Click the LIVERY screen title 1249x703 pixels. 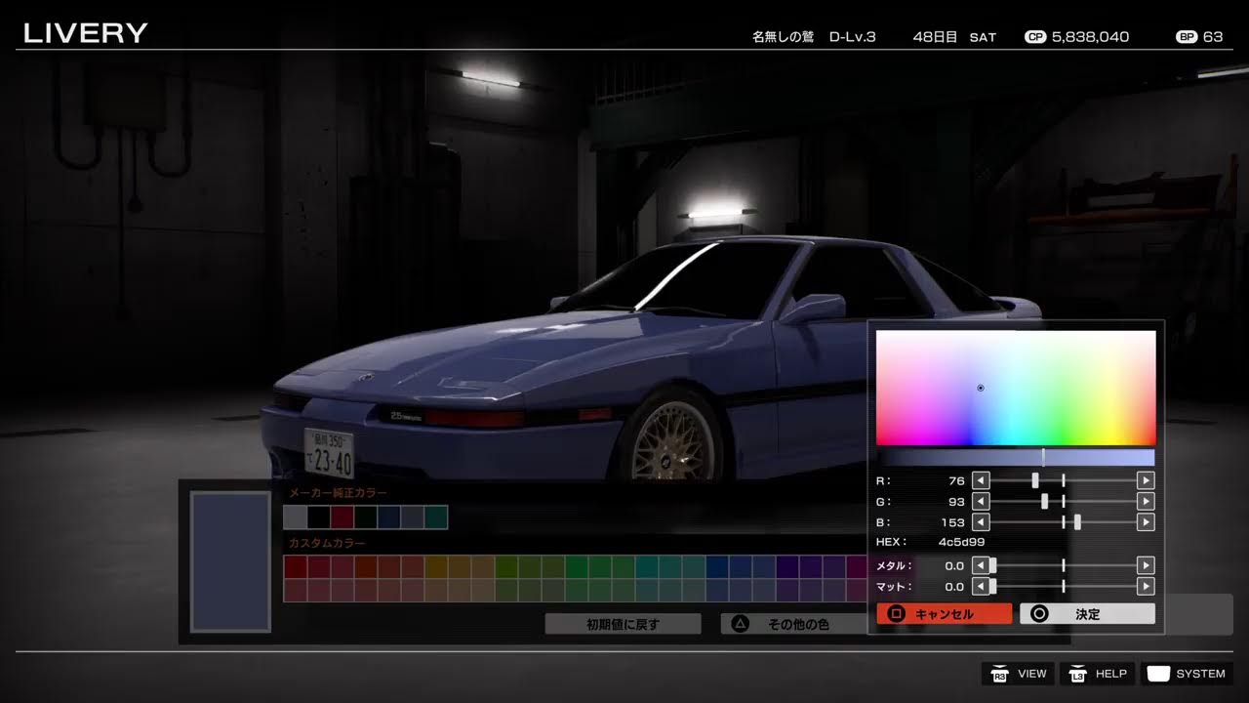(x=85, y=33)
